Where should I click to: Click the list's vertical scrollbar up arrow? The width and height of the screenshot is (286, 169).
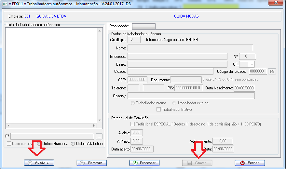(100, 31)
